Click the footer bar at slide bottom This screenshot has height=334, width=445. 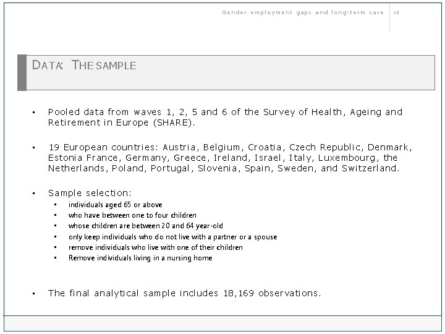coord(222,323)
